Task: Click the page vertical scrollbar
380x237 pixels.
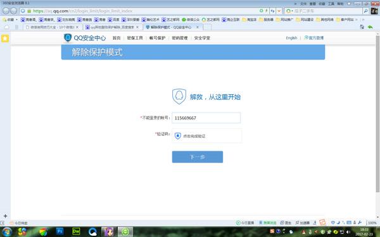Action: pyautogui.click(x=377, y=114)
